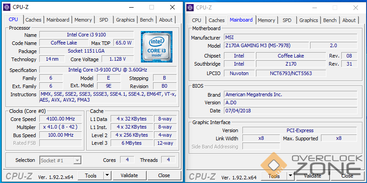Image resolution: width=367 pixels, height=183 pixels.
Task: Click the Coffee Lake code name field
Action: click(x=64, y=43)
